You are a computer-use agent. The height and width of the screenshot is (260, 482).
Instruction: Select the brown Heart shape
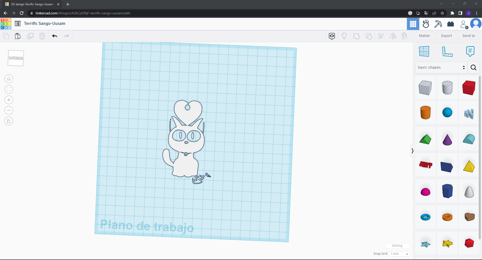[469, 217]
